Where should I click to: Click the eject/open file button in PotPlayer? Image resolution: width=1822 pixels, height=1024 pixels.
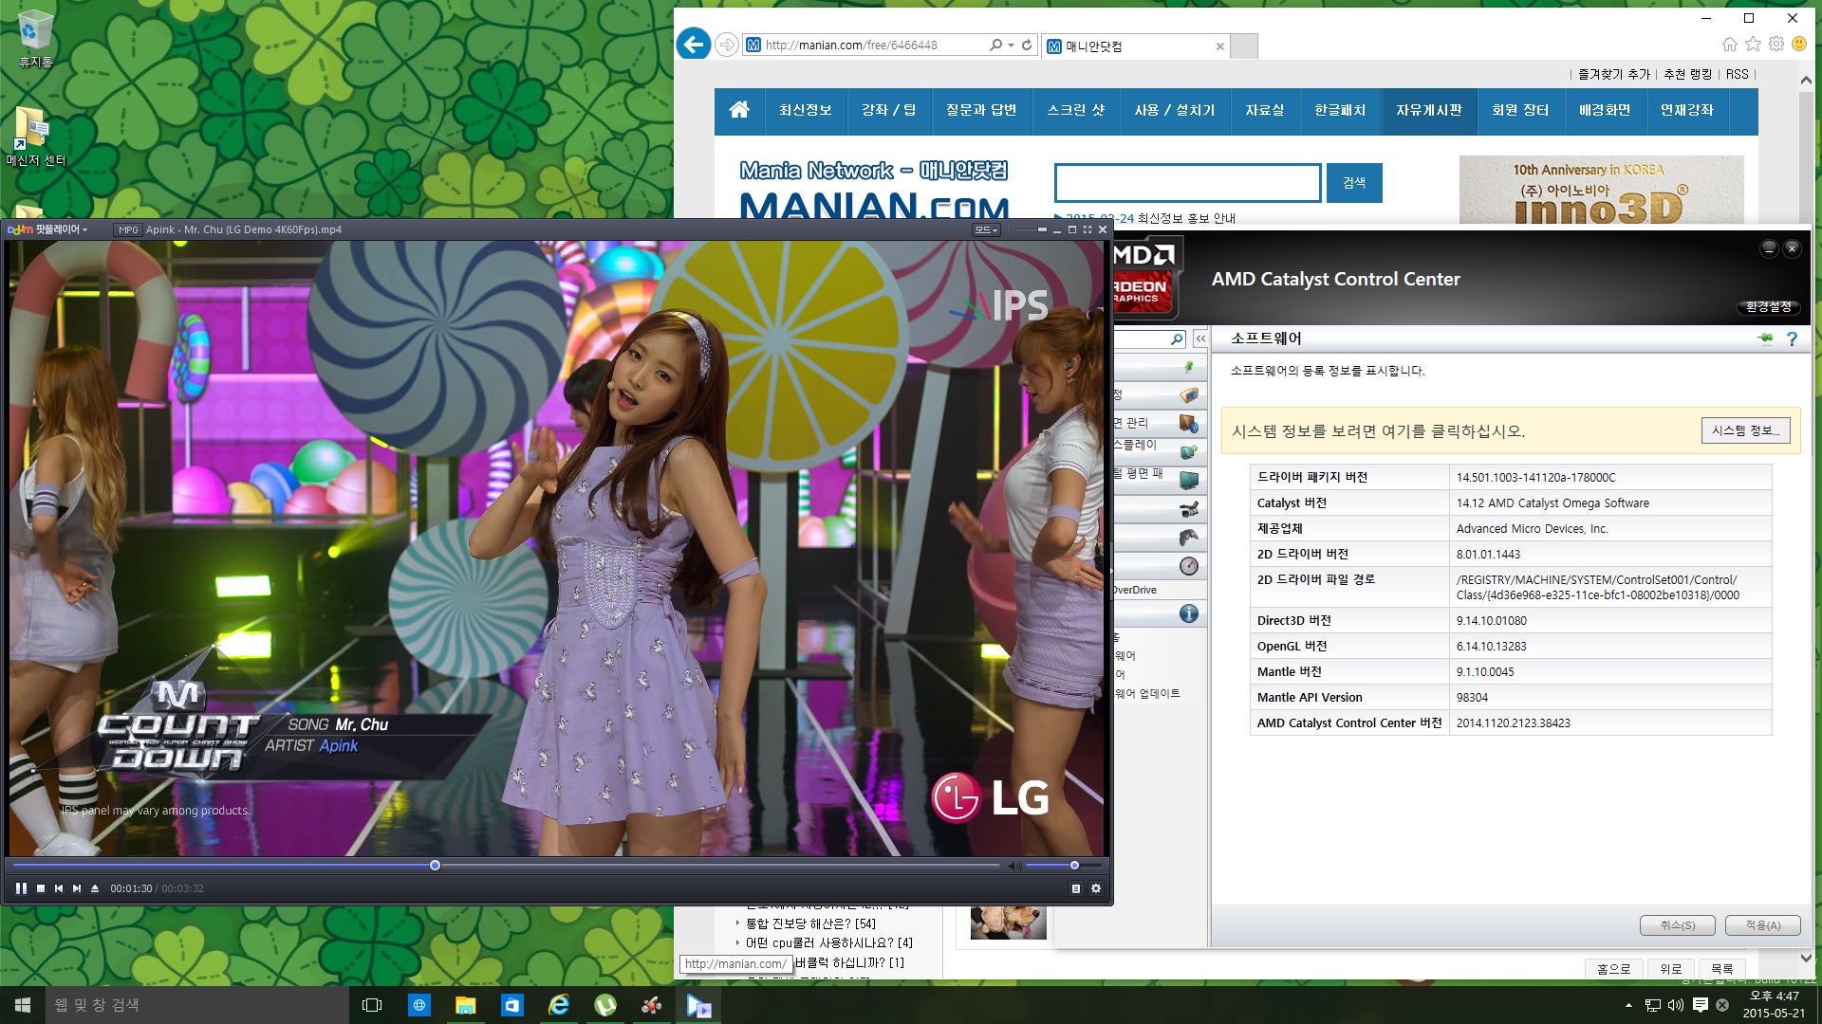(x=95, y=888)
